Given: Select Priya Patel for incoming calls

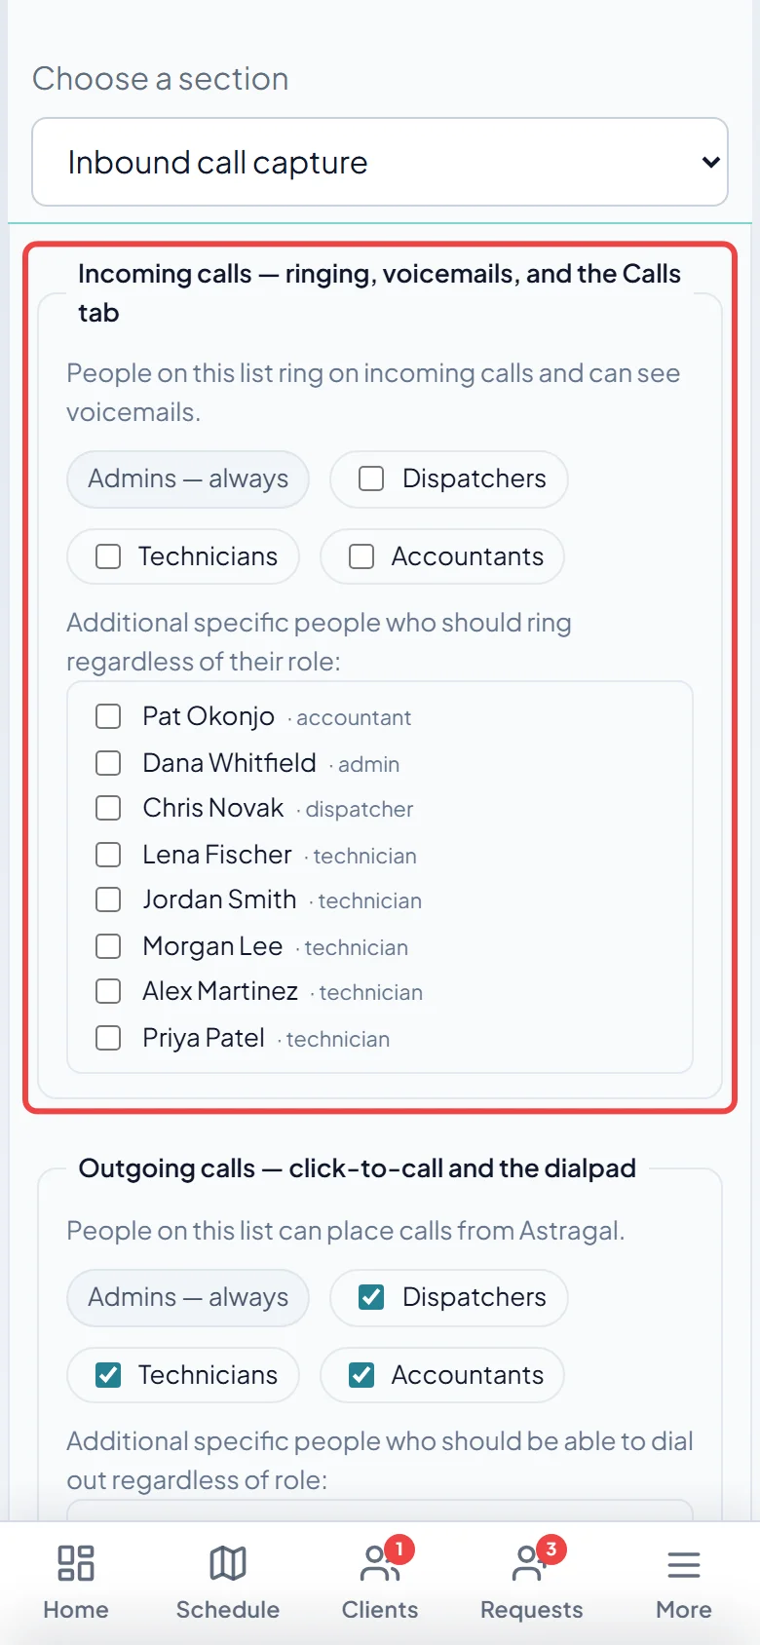Looking at the screenshot, I should (x=108, y=1038).
